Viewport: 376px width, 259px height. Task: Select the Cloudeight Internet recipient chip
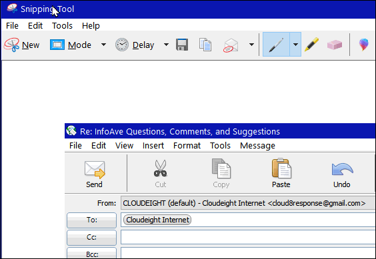point(157,220)
